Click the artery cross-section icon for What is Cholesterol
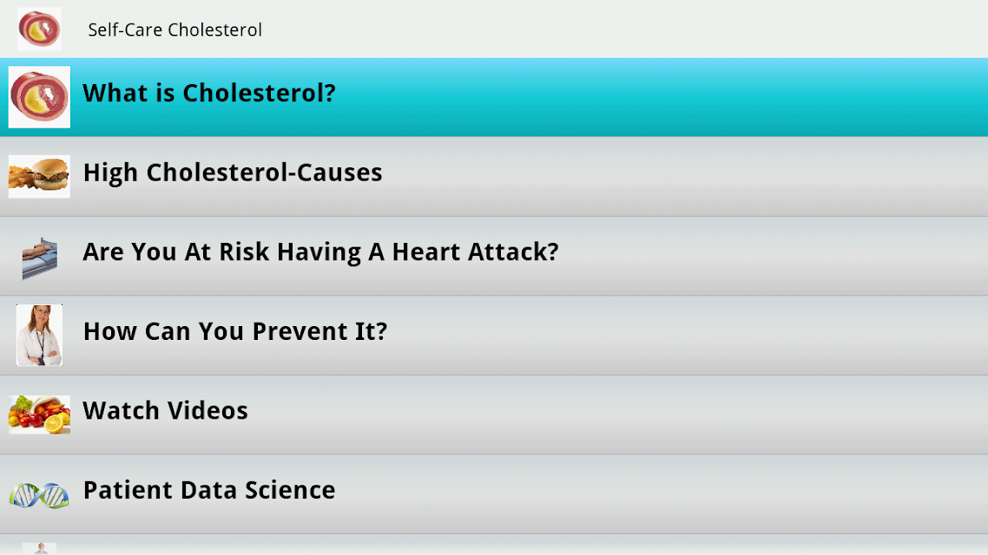Image resolution: width=988 pixels, height=555 pixels. click(39, 97)
